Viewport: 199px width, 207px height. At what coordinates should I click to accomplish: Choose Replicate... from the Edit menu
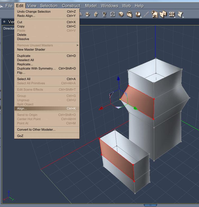(x=47, y=64)
